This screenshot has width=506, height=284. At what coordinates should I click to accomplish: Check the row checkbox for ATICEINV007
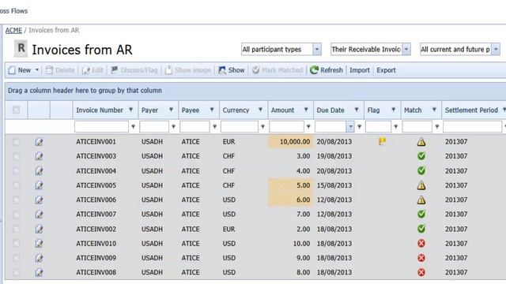pyautogui.click(x=16, y=215)
